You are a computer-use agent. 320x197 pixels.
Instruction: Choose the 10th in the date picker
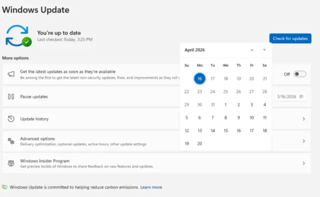pos(251,118)
